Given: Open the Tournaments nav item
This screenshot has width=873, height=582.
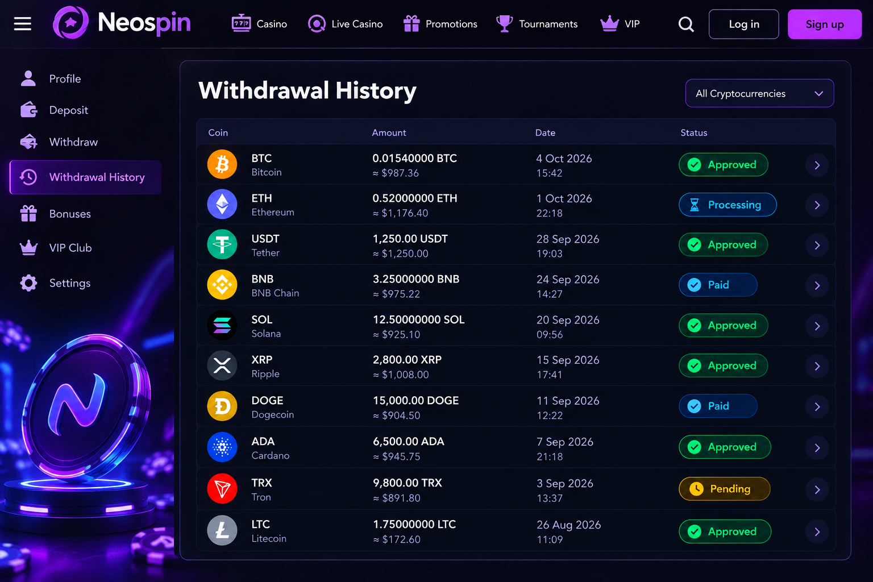Looking at the screenshot, I should pyautogui.click(x=537, y=24).
